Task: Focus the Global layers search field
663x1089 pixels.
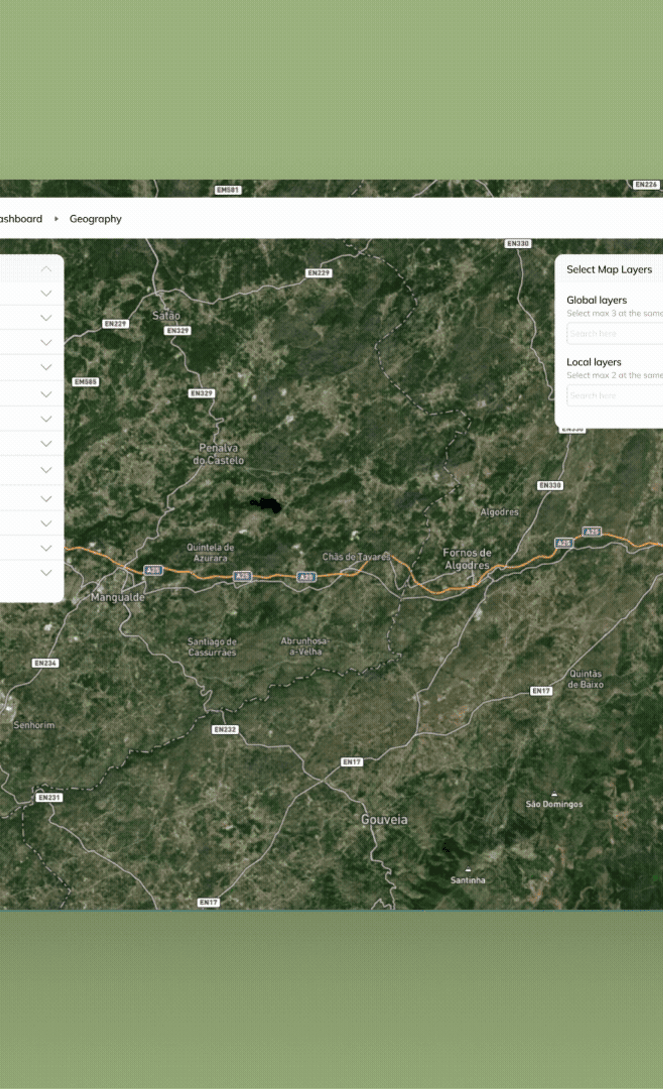Action: tap(614, 333)
